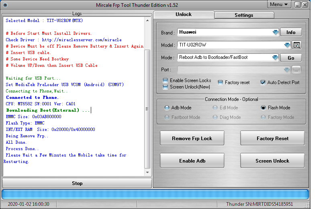The image size is (329, 209).
Task: Click the resize grip in status bar corner
Action: [307, 205]
